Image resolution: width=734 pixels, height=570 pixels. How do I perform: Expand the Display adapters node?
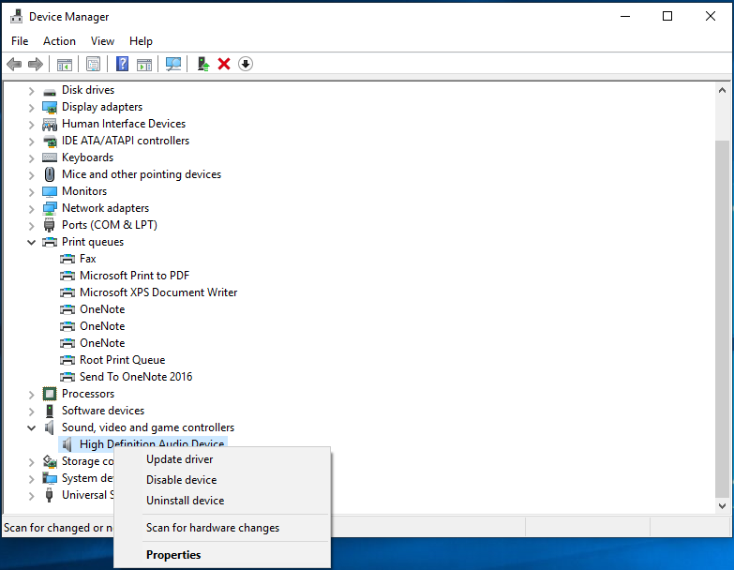(31, 108)
